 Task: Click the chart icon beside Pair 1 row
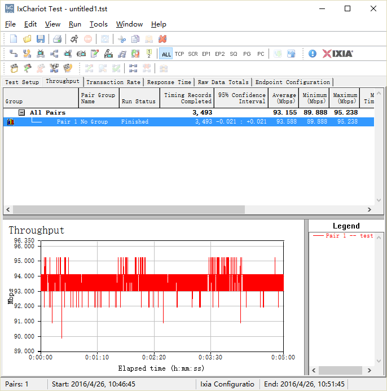[x=11, y=122]
